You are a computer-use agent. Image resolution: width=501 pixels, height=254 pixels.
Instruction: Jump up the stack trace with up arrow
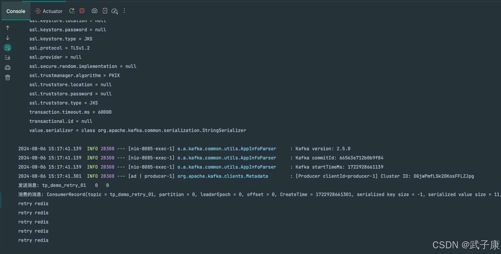click(x=8, y=28)
